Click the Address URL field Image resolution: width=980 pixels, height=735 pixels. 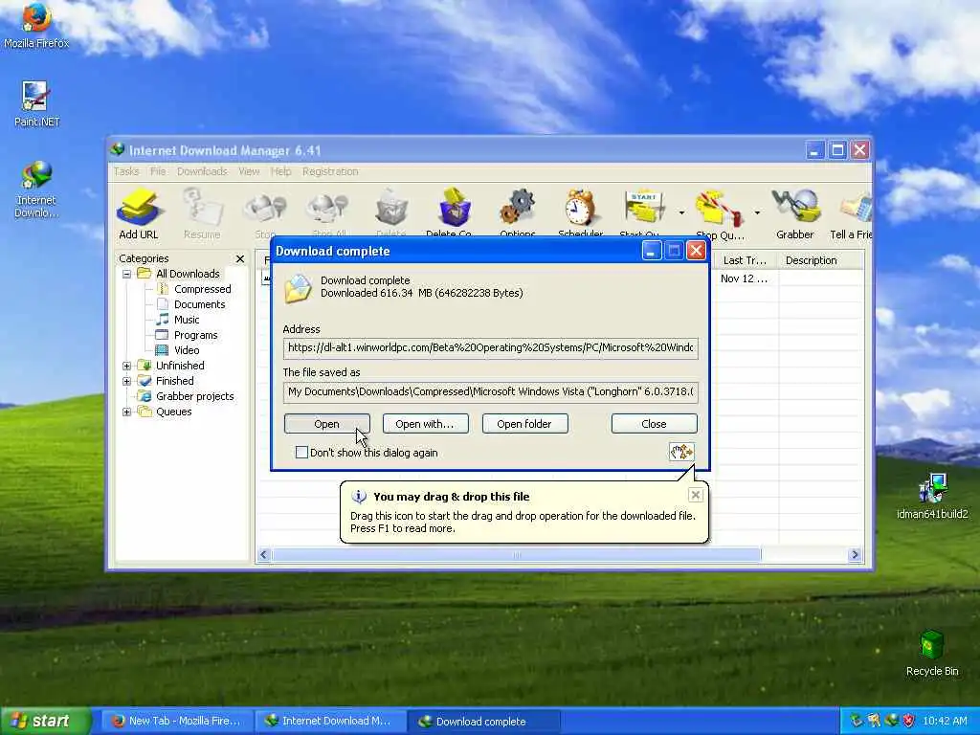click(x=491, y=347)
